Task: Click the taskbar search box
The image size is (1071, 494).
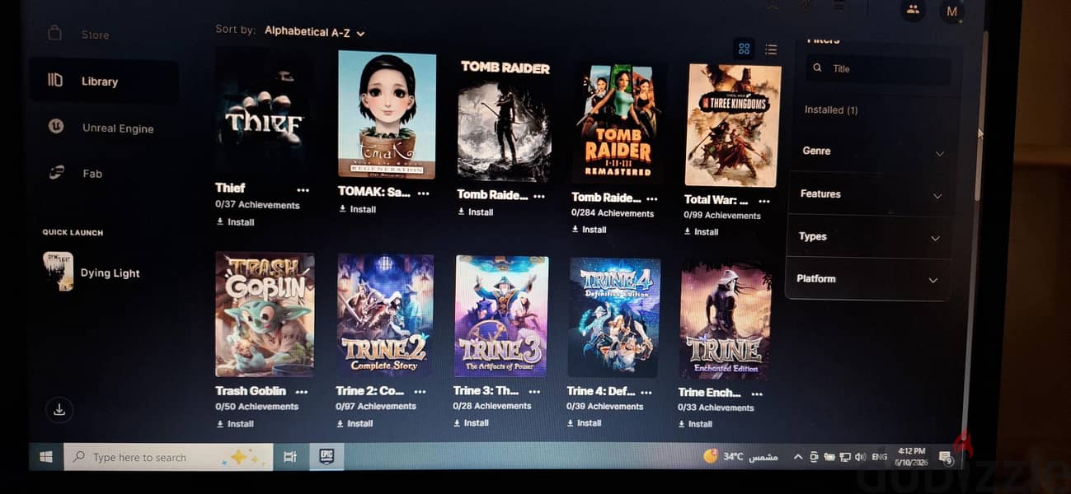Action: point(168,457)
